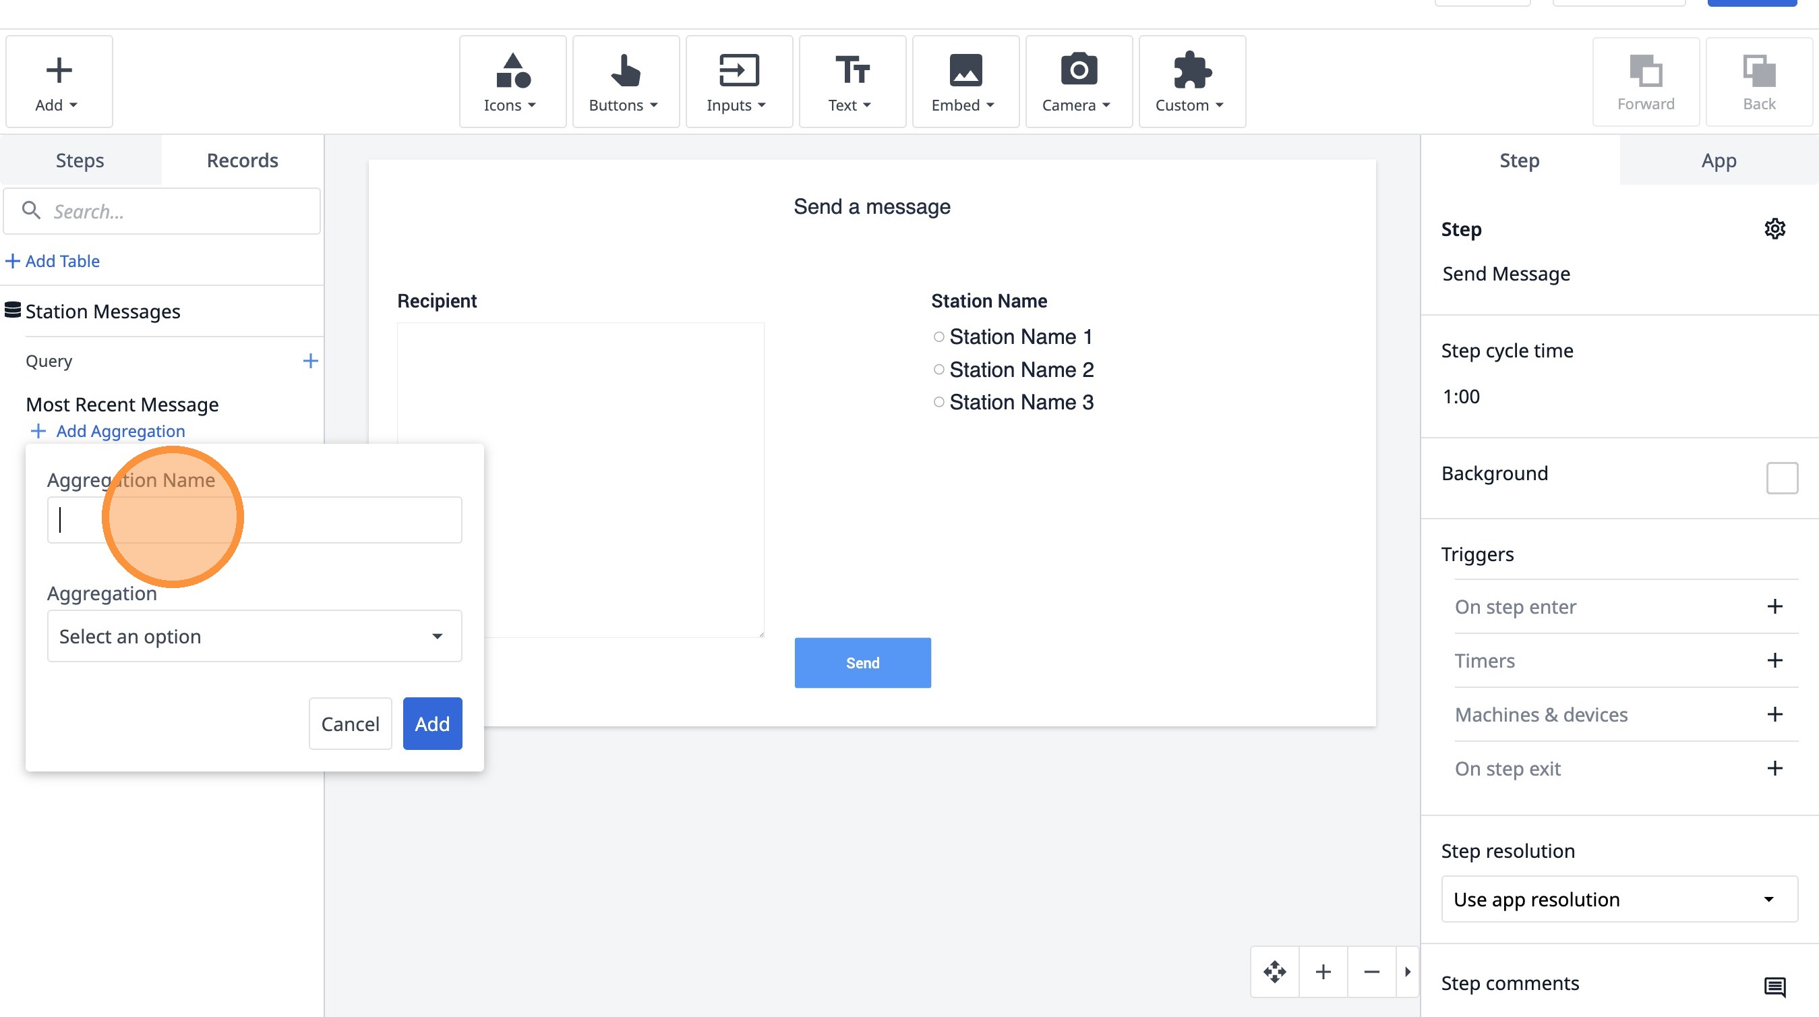Add an On step enter trigger
This screenshot has height=1017, width=1819.
1775,607
